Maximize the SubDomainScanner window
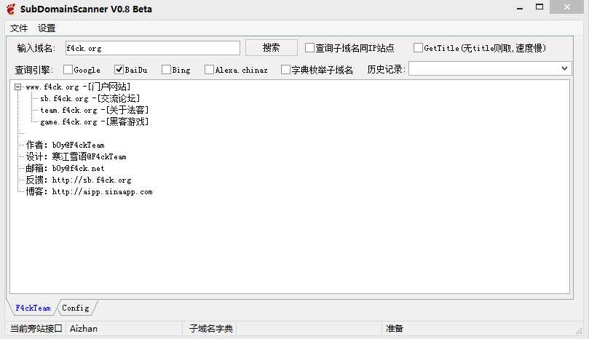This screenshot has height=339, width=589. [539, 7]
